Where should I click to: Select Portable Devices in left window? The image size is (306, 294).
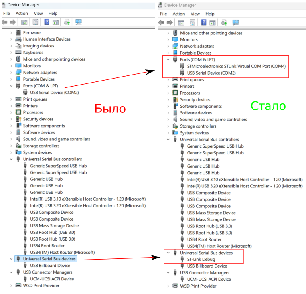pyautogui.click(x=39, y=79)
